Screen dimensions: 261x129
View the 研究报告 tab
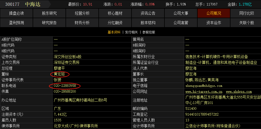49,23
